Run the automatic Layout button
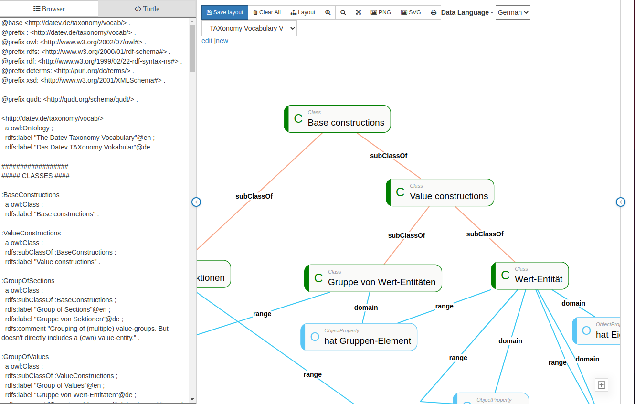The height and width of the screenshot is (404, 635). pos(303,12)
